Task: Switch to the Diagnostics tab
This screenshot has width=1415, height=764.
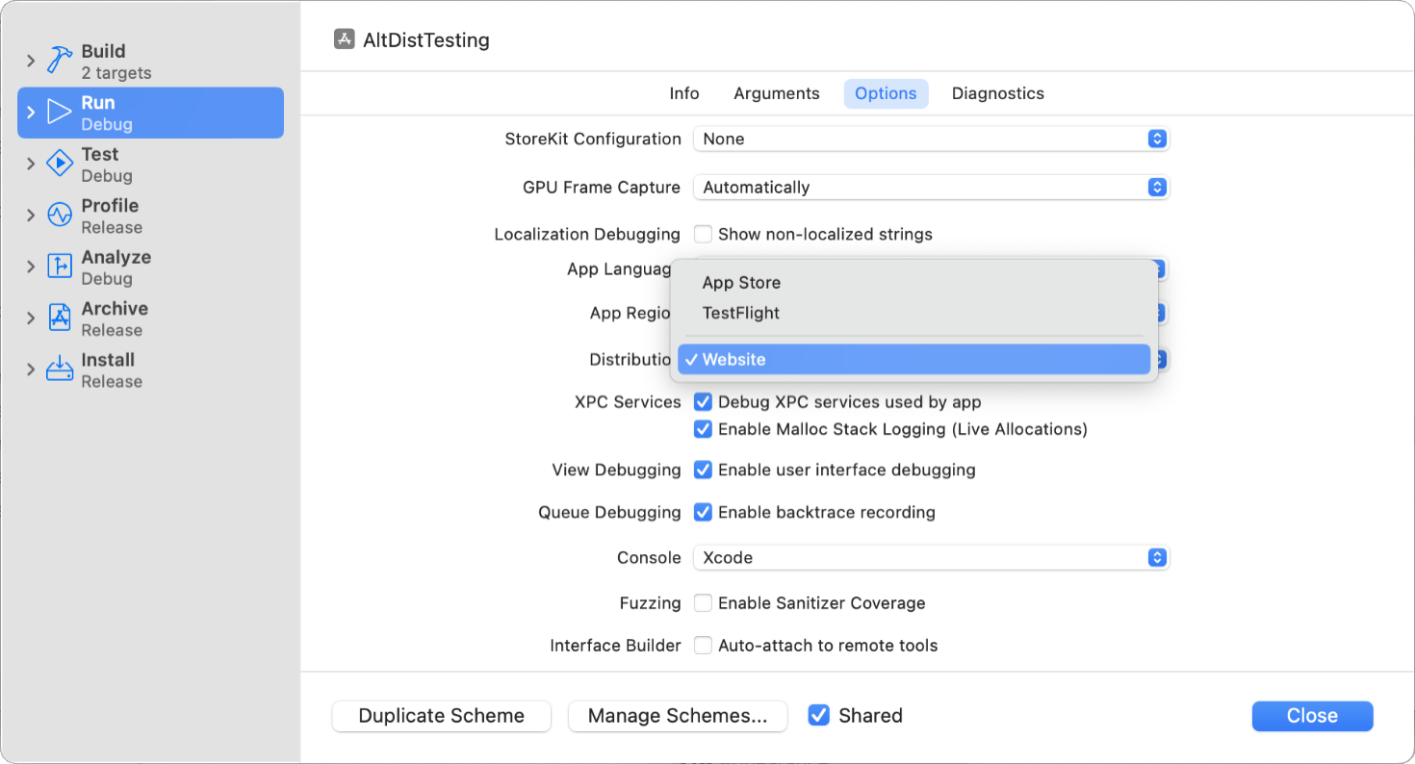Action: 997,92
